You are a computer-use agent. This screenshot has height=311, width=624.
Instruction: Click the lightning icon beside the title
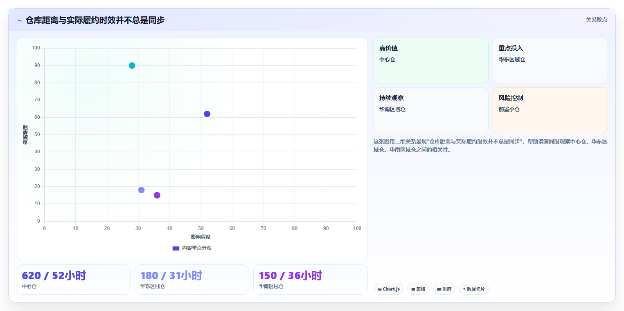[x=19, y=20]
